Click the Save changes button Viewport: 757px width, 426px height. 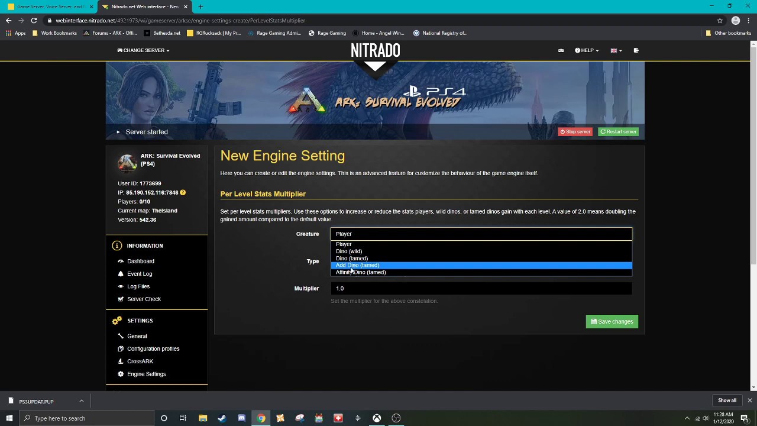click(612, 321)
